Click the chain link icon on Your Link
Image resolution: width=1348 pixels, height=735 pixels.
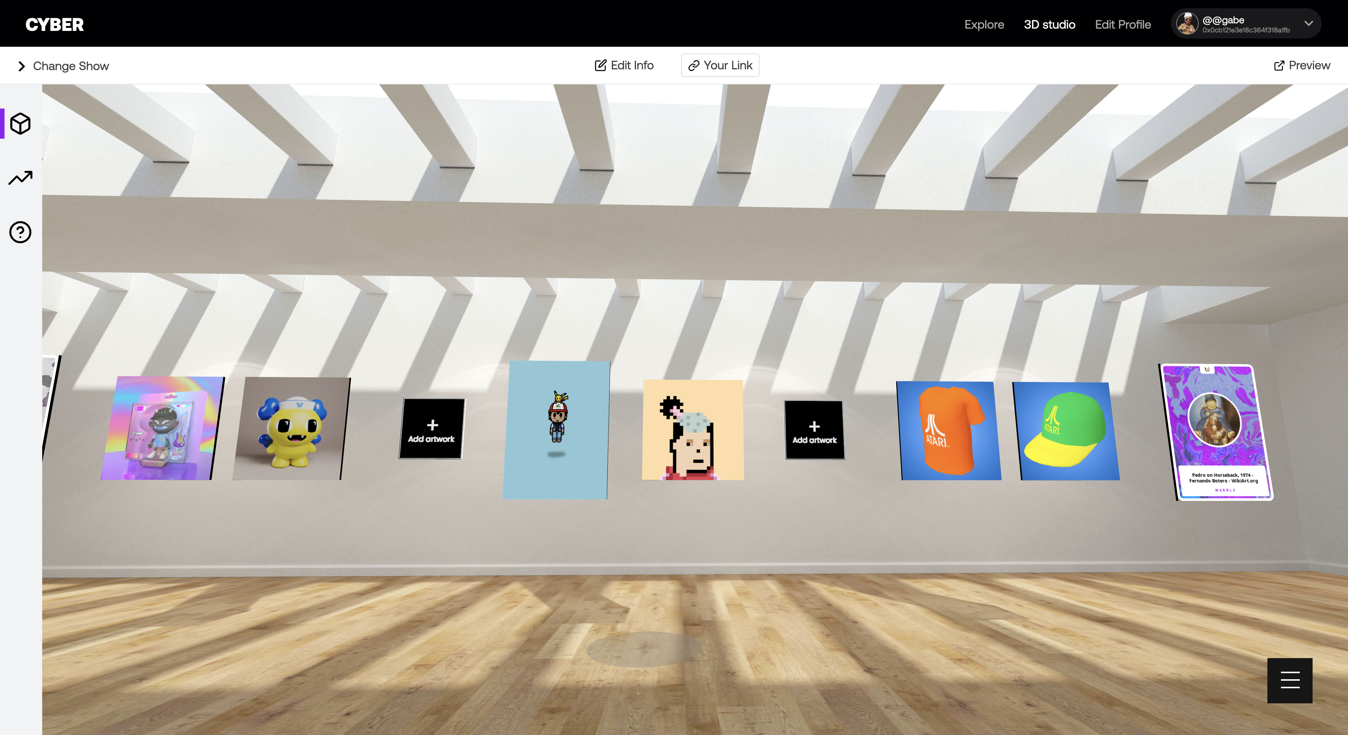(x=694, y=66)
